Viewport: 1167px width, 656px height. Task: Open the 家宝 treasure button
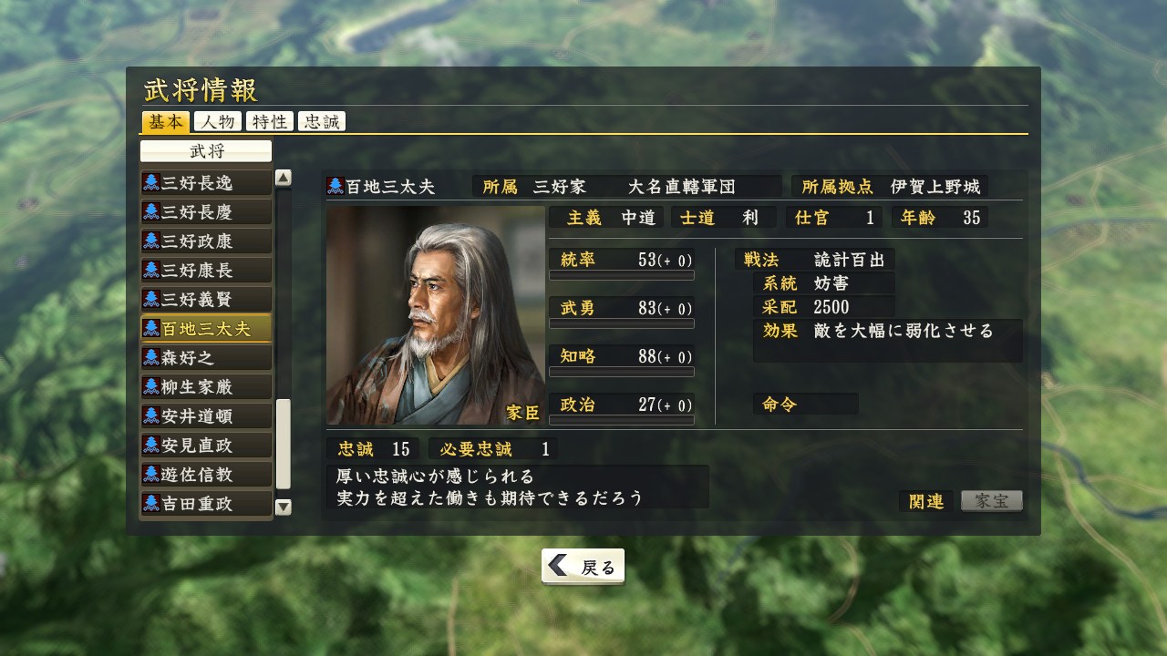coord(992,501)
